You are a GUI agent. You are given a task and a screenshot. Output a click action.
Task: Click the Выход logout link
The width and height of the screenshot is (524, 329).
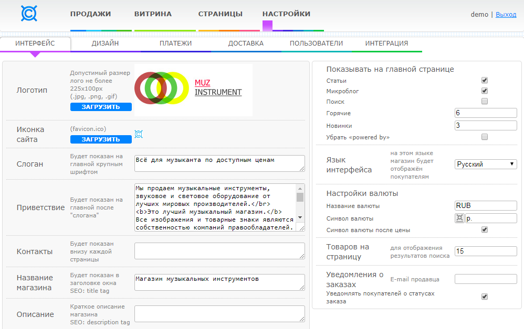pyautogui.click(x=506, y=15)
